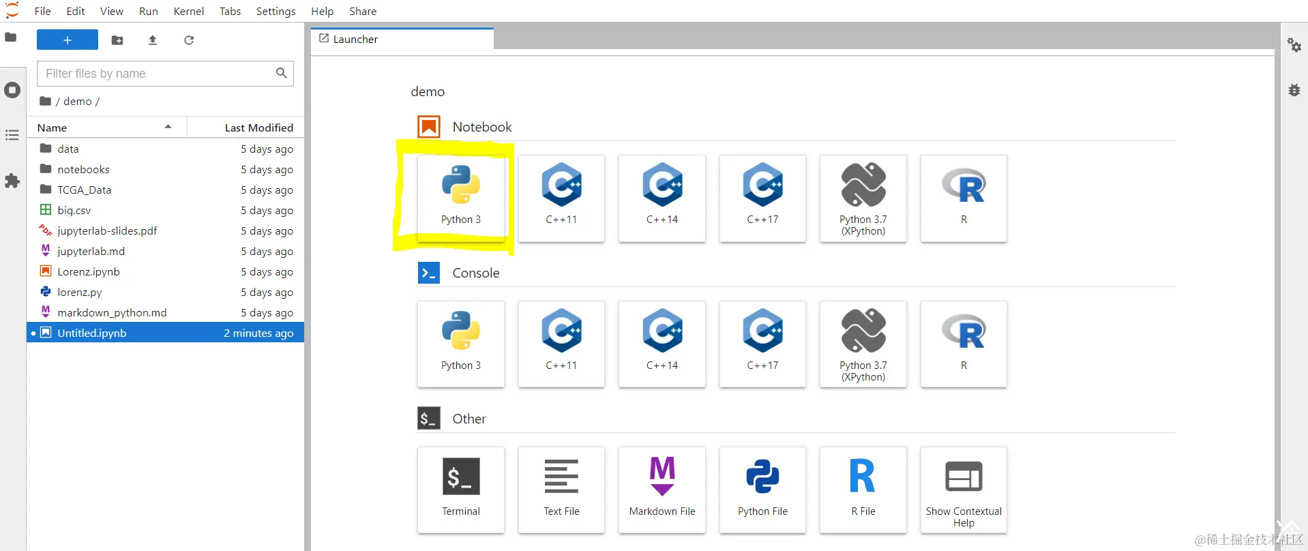Open the Property Inspector on right sidebar
Viewport: 1308px width, 551px height.
pos(1294,45)
